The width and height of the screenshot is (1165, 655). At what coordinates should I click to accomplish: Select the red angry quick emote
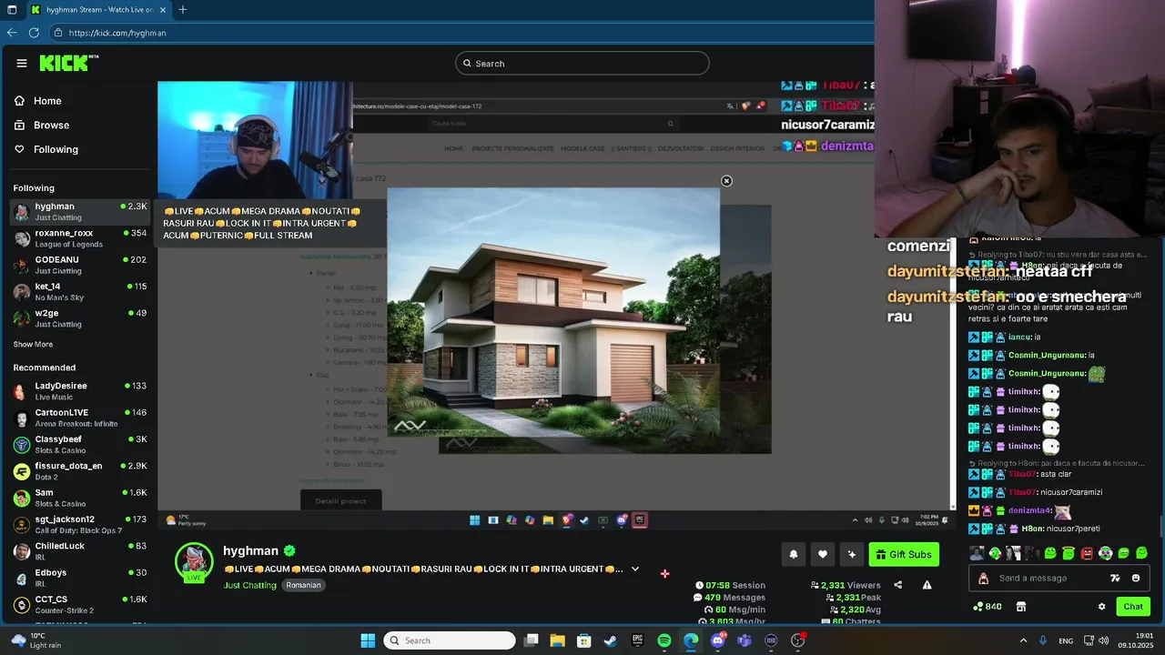pos(1087,553)
